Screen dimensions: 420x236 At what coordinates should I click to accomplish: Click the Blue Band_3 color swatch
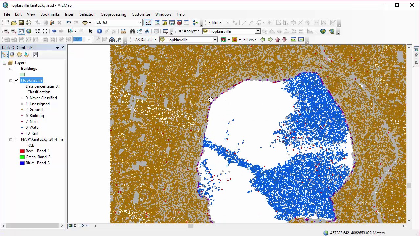pyautogui.click(x=22, y=163)
